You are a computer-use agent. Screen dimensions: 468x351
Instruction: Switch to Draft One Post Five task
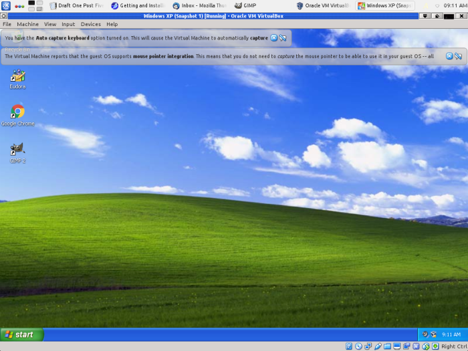(76, 5)
